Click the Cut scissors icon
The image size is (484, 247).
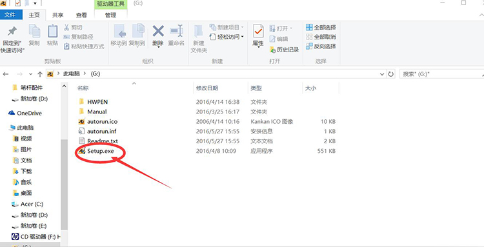coord(66,28)
